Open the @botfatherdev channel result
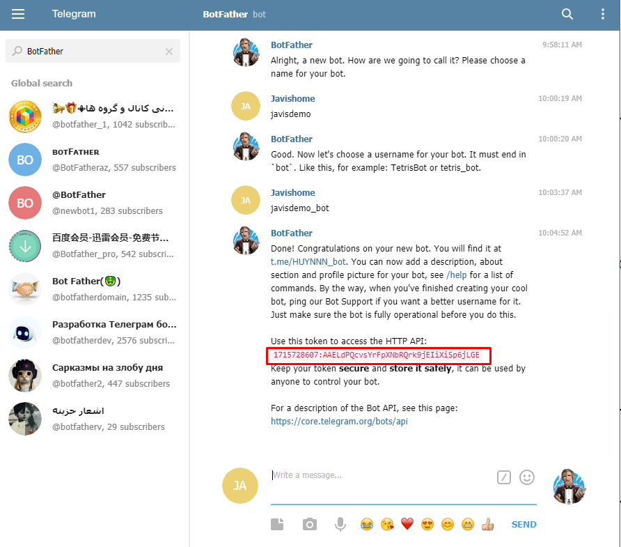Viewport: 621px width, 547px height. pos(93,332)
